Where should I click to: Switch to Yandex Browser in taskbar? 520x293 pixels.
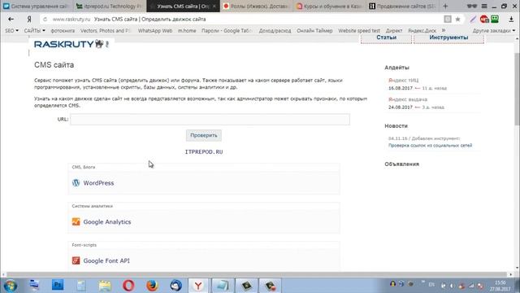tap(198, 286)
